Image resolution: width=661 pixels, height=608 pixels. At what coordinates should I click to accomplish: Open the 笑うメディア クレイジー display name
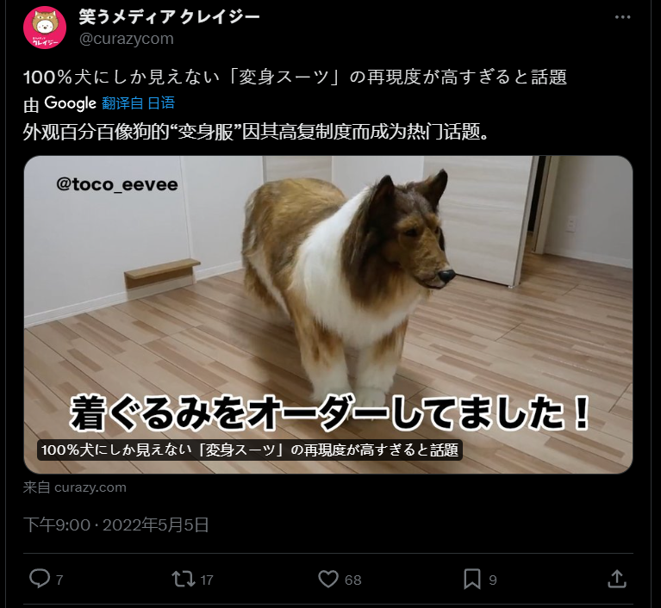pyautogui.click(x=169, y=17)
